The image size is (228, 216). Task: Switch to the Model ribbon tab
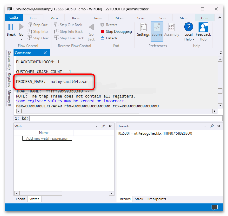[x=119, y=18]
